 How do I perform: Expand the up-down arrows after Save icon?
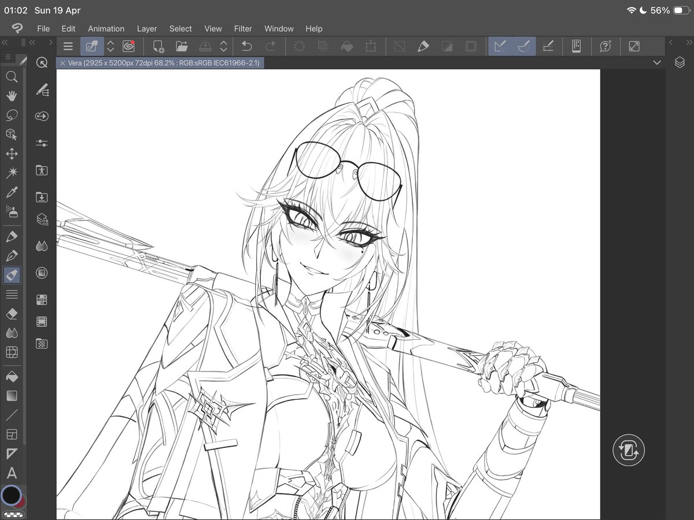tap(224, 46)
